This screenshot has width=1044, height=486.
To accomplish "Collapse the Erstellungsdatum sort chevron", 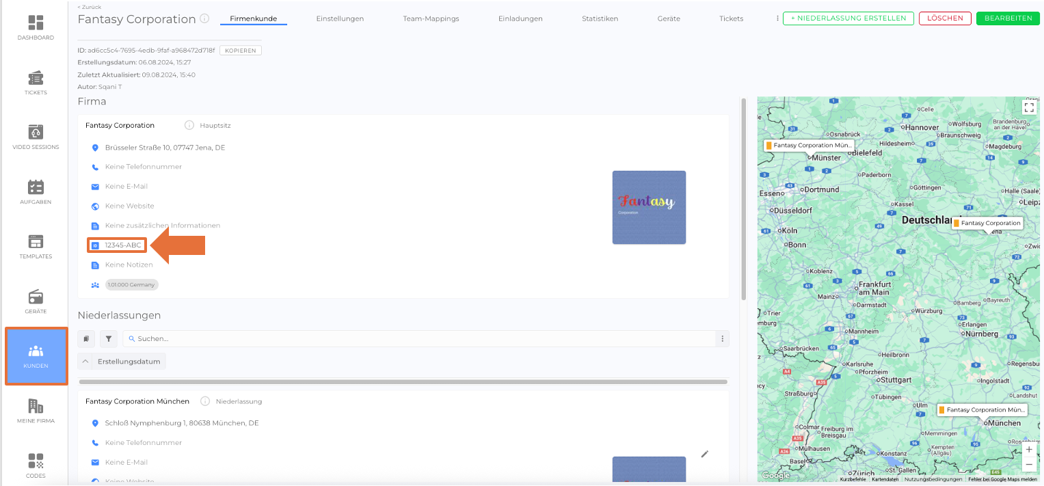I will pos(85,361).
